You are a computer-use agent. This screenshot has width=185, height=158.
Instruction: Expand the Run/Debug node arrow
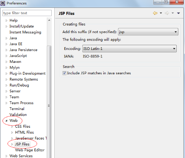tap(6, 85)
